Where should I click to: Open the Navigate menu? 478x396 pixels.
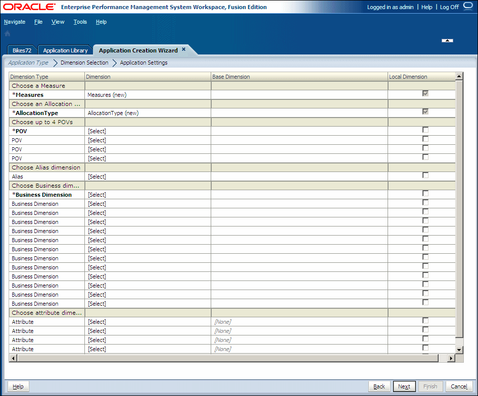pyautogui.click(x=15, y=22)
